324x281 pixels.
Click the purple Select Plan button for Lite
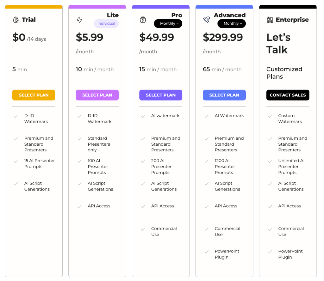[x=97, y=95]
